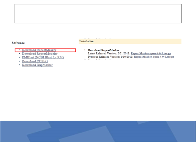Screen dimensions: 196x142
Task: Select the bold Download RepeatMasker step title
Action: (x=104, y=50)
